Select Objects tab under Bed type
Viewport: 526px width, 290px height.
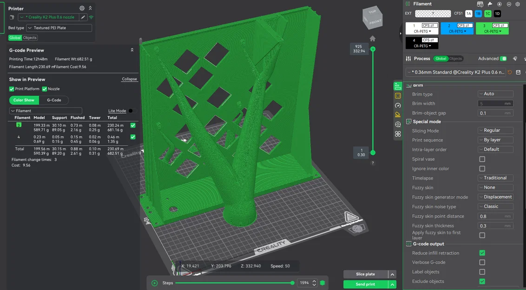click(30, 38)
